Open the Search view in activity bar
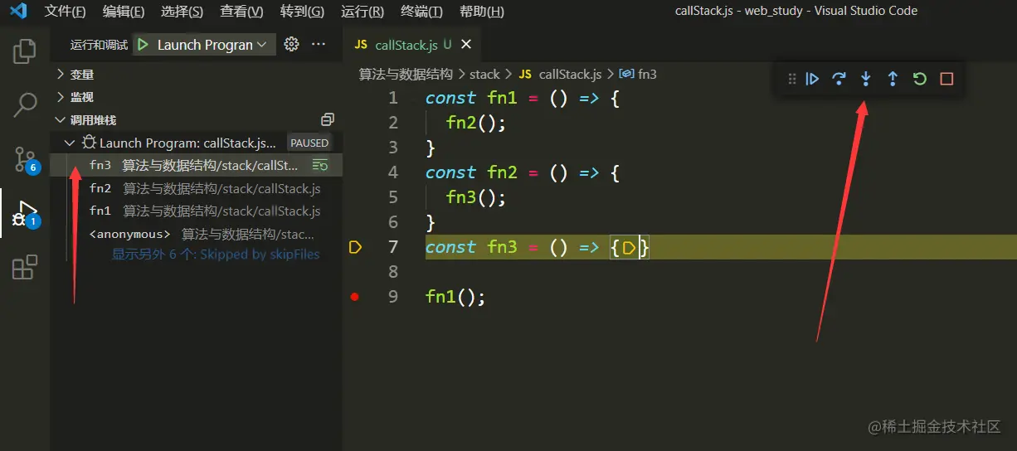This screenshot has width=1017, height=451. pos(25,105)
